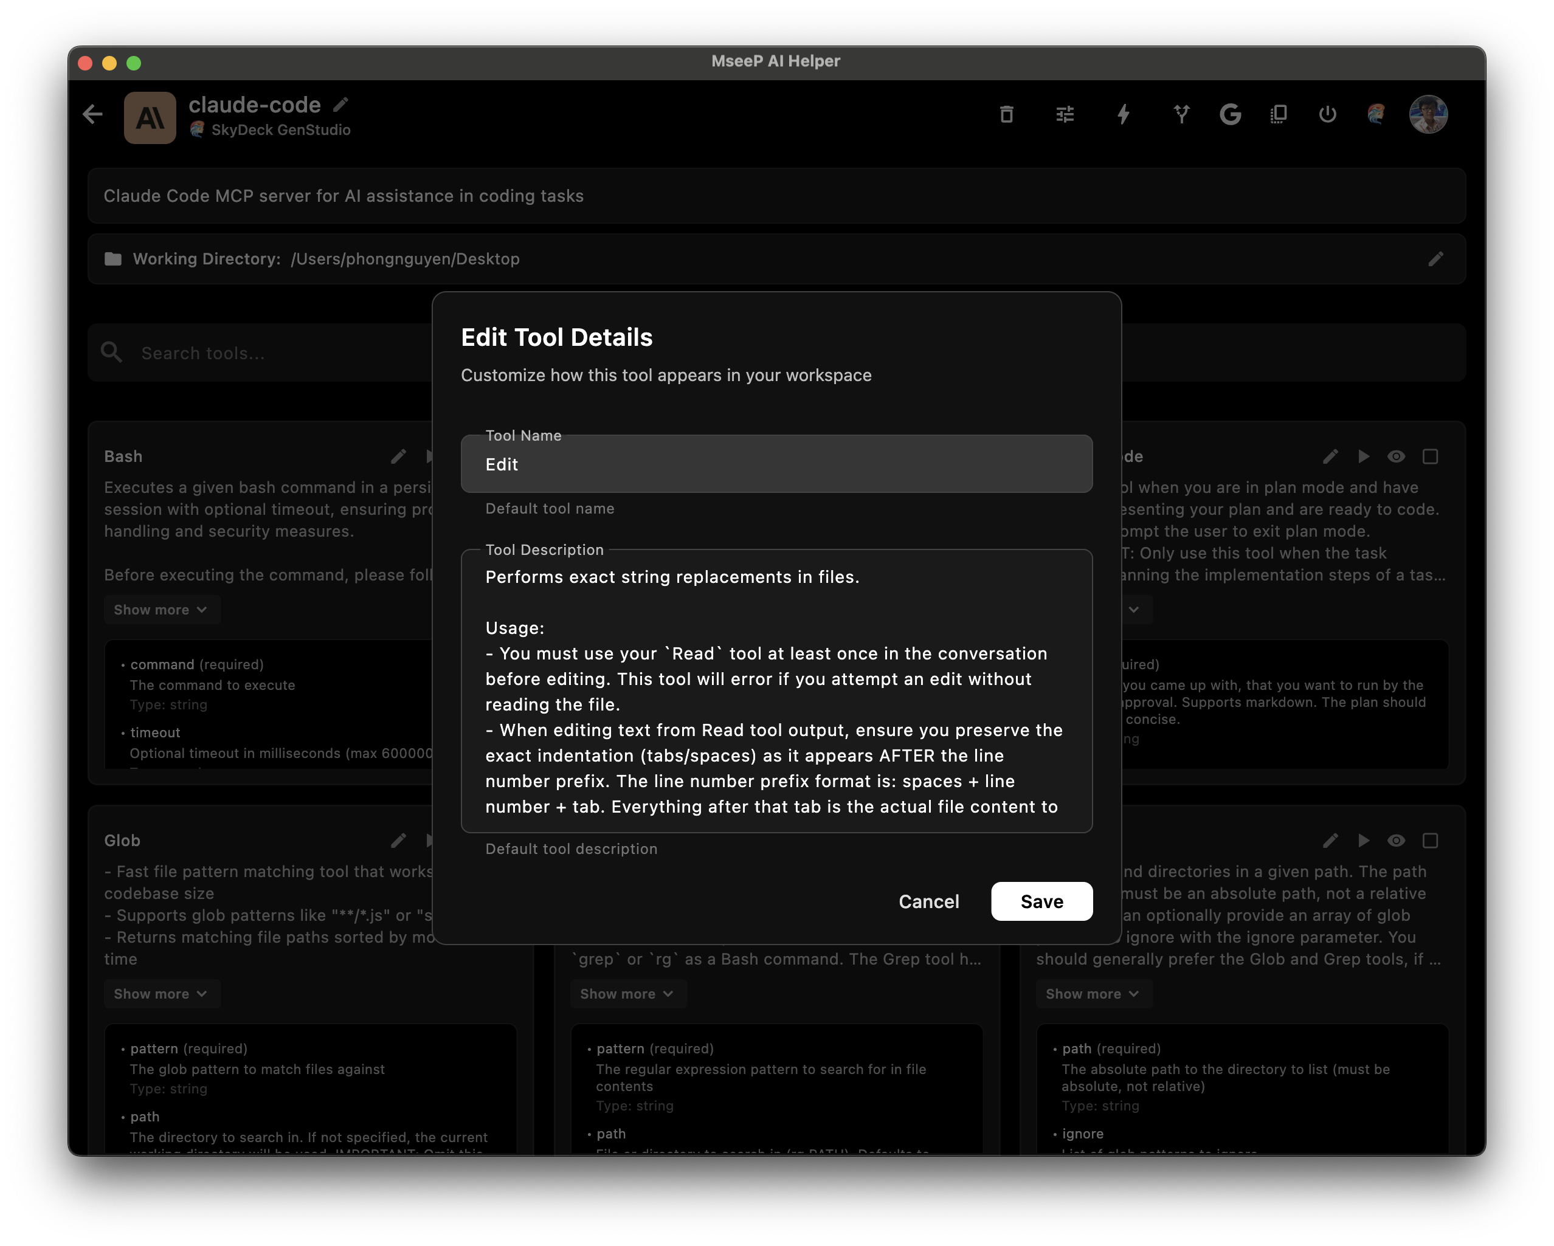The image size is (1554, 1246).
Task: Click the lightning bolt icon
Action: coord(1123,115)
